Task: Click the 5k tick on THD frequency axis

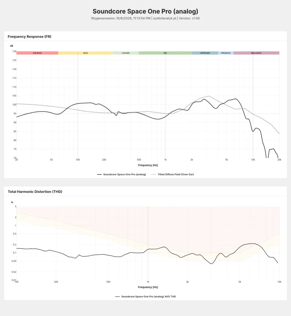Action: point(240,282)
